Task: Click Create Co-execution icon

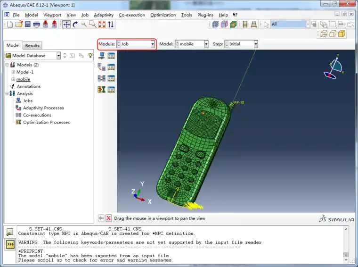Action: tap(101, 78)
